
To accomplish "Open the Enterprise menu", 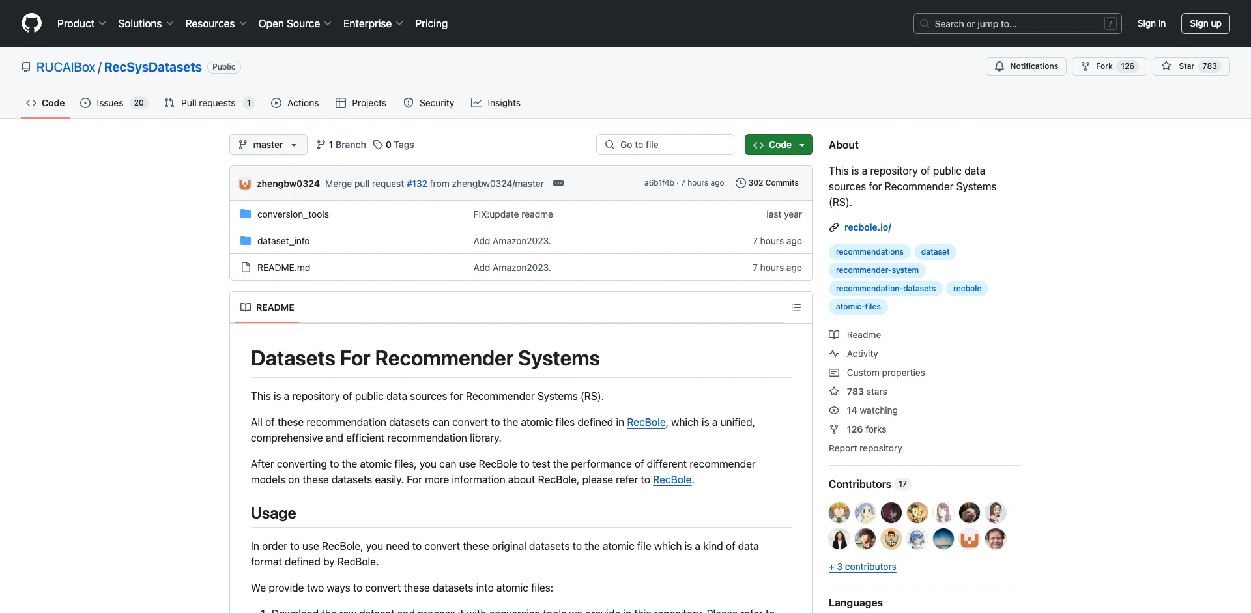I will tap(373, 23).
